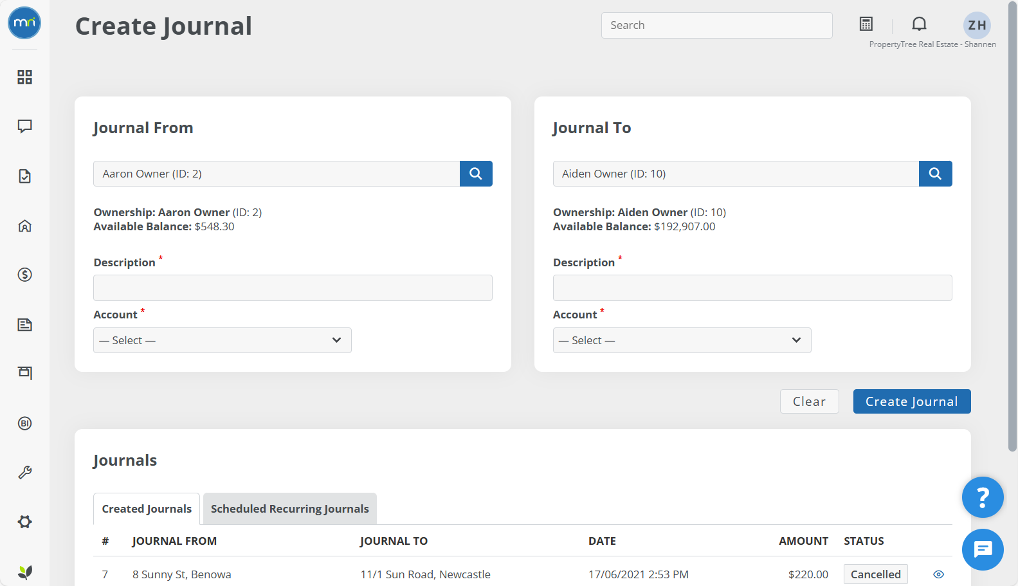This screenshot has width=1018, height=586.
Task: Open the MRI logo home icon
Action: tap(24, 23)
